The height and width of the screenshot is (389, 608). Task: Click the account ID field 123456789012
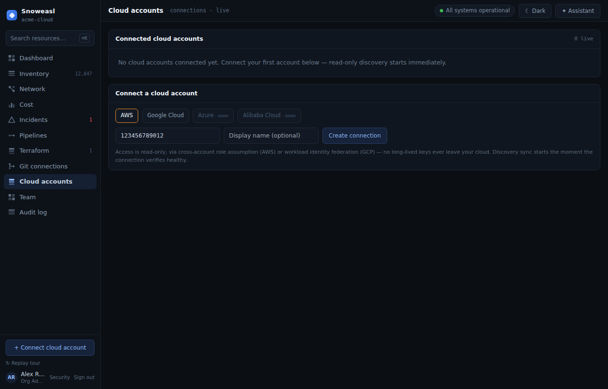point(168,136)
